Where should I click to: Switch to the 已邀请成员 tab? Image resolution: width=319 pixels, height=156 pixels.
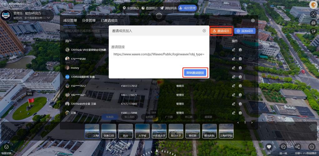109,21
